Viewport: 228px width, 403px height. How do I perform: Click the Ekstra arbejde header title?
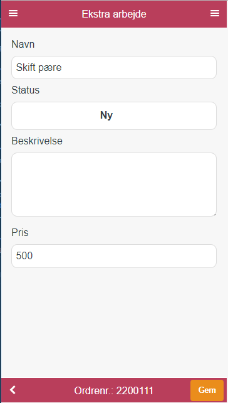[114, 14]
